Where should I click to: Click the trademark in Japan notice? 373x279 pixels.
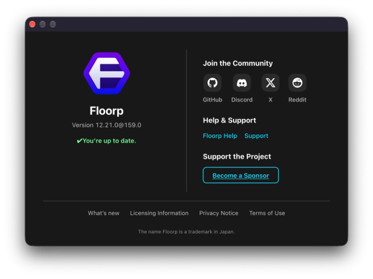[x=186, y=232]
